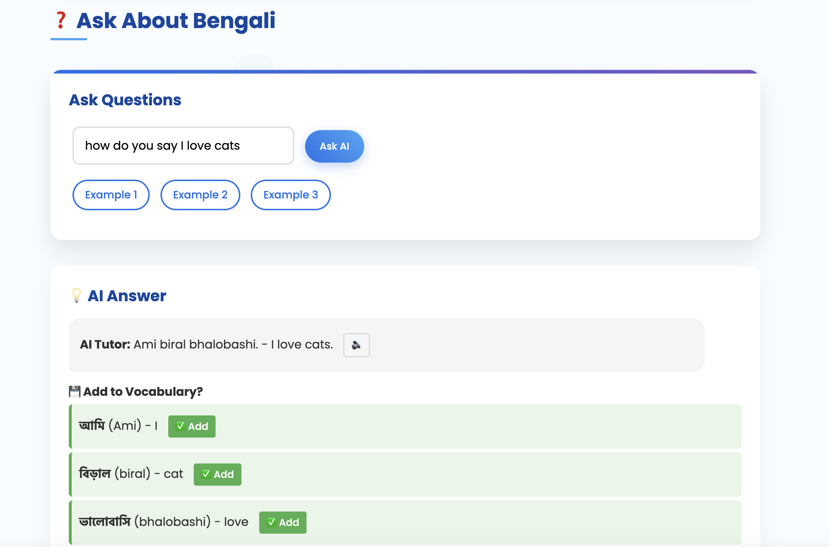Click the red question mark icon
This screenshot has height=547, width=829.
61,20
